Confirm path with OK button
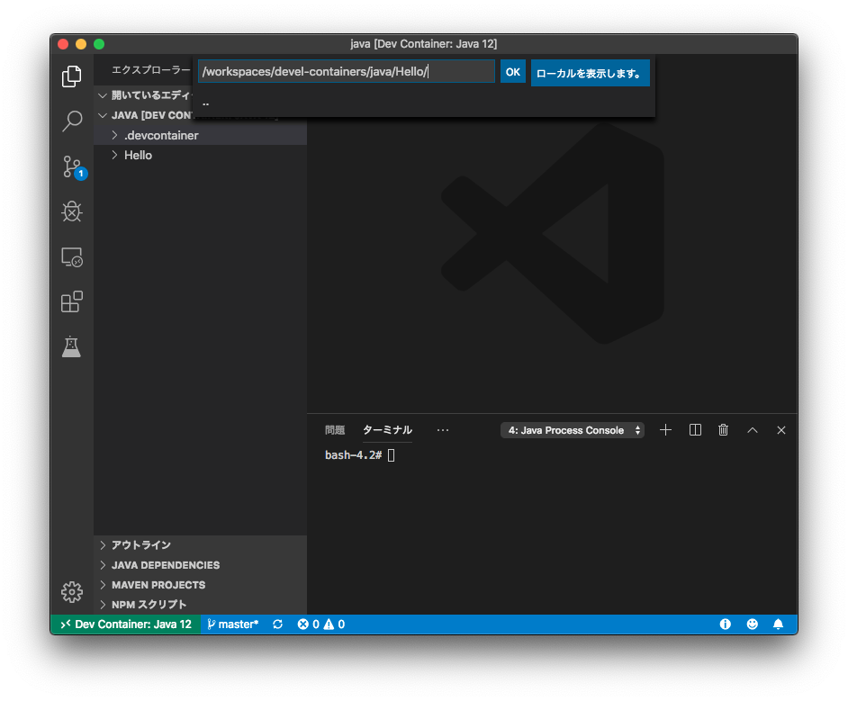This screenshot has width=848, height=701. tap(513, 72)
